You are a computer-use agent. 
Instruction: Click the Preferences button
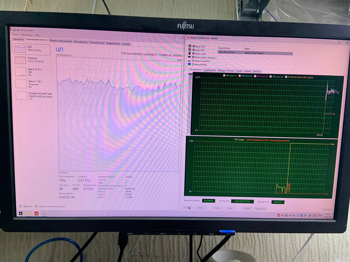(x=260, y=209)
